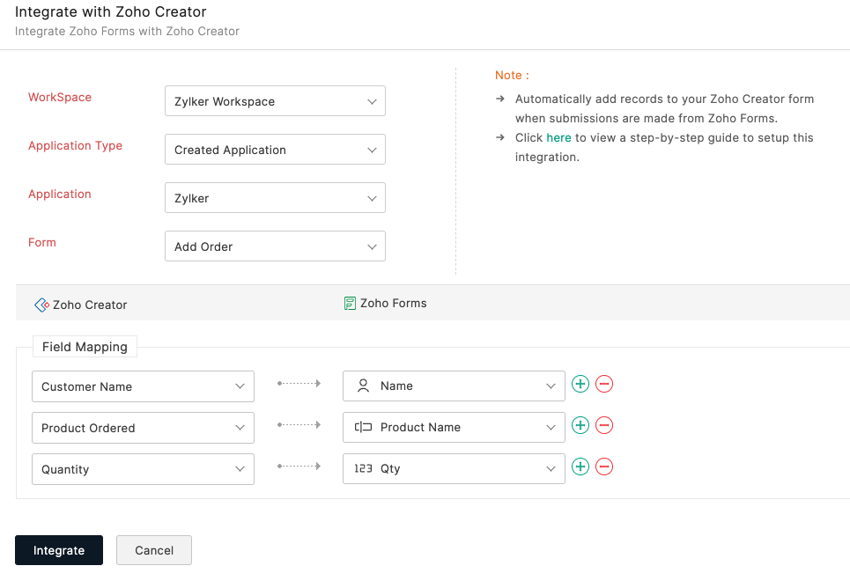Open the WorkSpace dropdown
The image size is (850, 588).
275,101
